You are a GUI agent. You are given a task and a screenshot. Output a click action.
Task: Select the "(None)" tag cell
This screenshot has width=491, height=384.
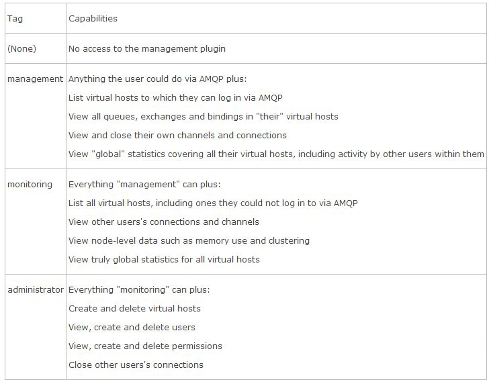(x=21, y=49)
